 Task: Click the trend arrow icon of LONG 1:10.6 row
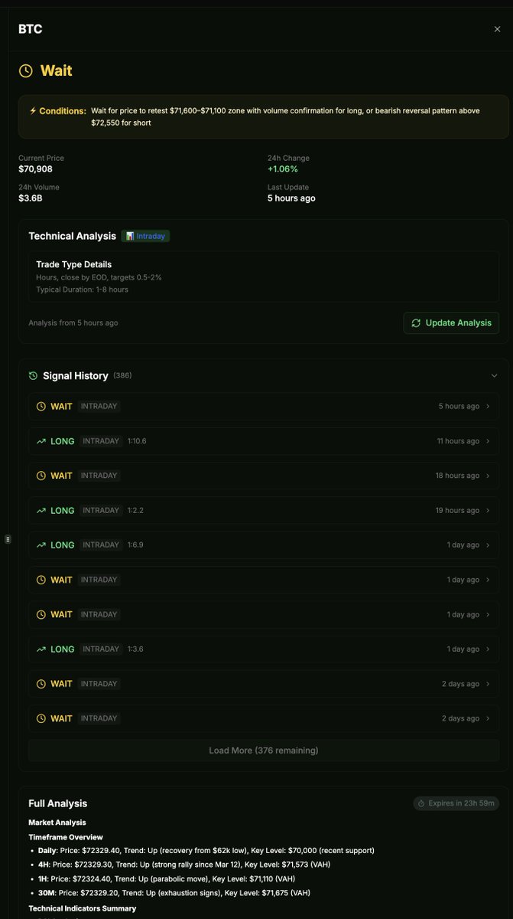tap(41, 441)
